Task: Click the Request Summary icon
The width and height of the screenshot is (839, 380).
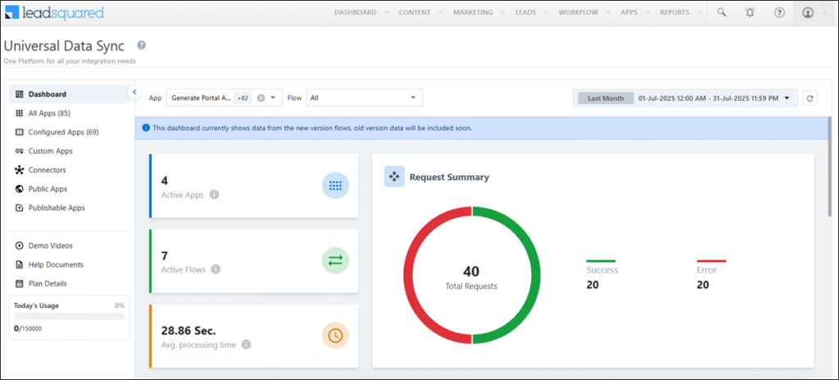Action: (x=394, y=177)
